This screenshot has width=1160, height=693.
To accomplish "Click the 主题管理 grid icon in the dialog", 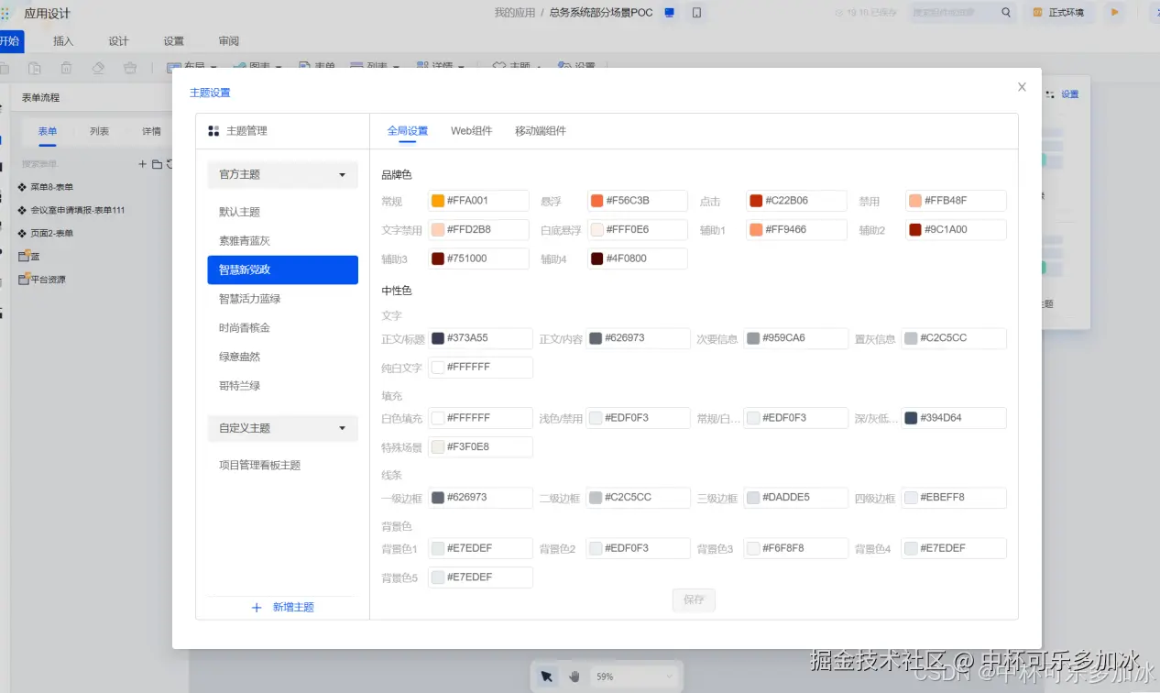I will (213, 132).
